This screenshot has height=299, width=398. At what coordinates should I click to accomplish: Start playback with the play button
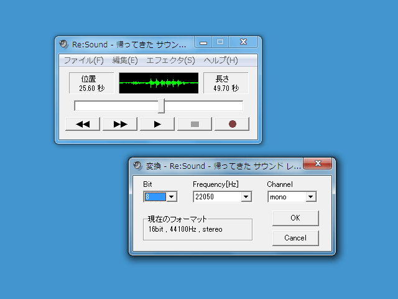157,124
